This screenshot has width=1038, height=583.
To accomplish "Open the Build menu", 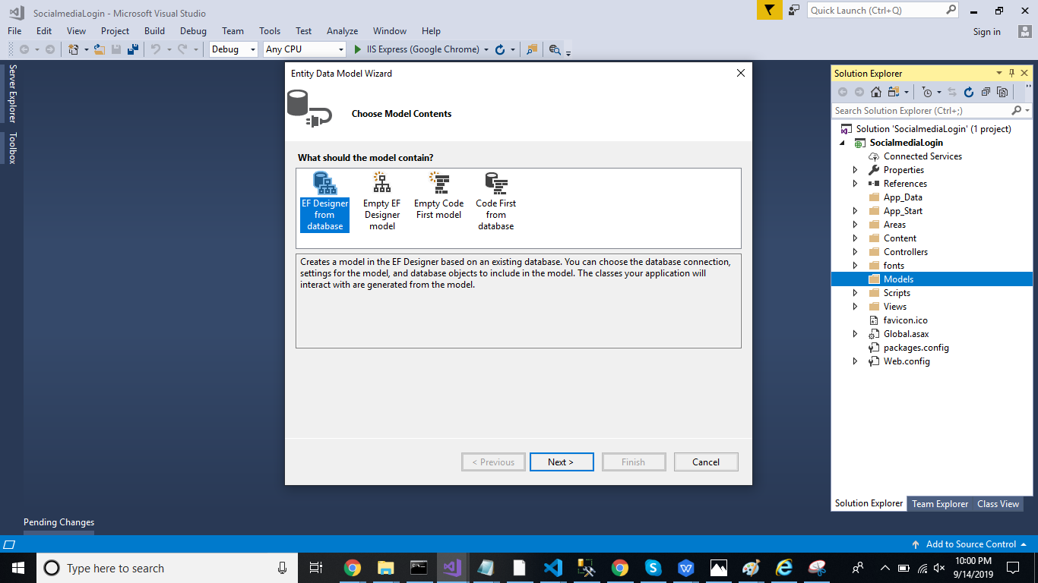I will click(x=154, y=31).
